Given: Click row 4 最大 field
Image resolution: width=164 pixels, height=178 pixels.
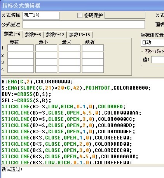Looking at the screenshot, I should click(x=70, y=69).
